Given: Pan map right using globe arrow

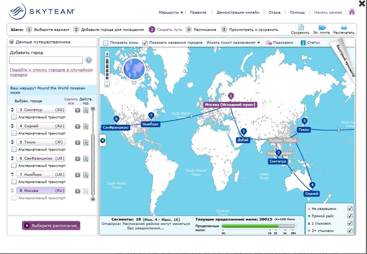Looking at the screenshot, I should (x=148, y=69).
